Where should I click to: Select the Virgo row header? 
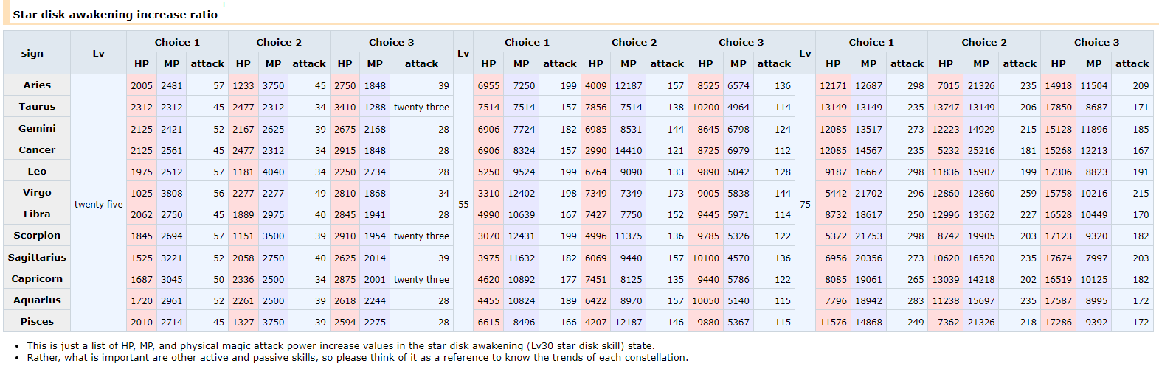(37, 193)
